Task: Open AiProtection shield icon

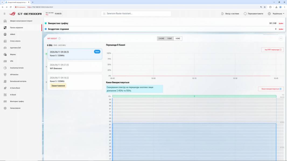Action: click(5, 75)
